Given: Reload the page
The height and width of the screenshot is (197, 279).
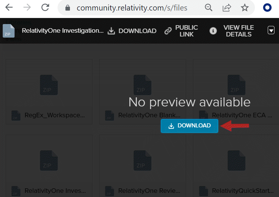Looking at the screenshot, I should [45, 8].
